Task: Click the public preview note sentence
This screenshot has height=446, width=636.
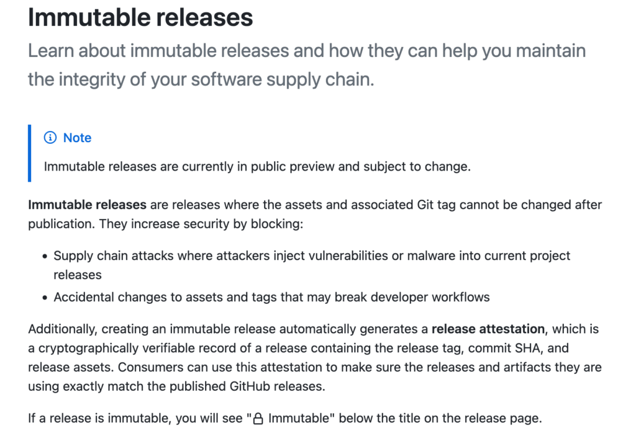Action: pos(257,166)
